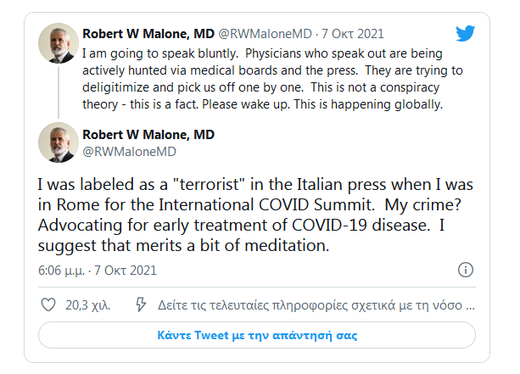Click @RWMaloneMD handle beside the 7 Οκτ date
Screen dimensions: 520x374
tap(267, 35)
